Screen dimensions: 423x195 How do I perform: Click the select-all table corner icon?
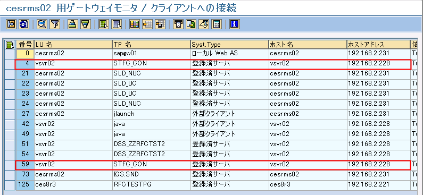coord(10,45)
